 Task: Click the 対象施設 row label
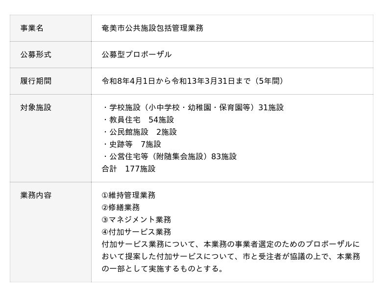coord(36,107)
